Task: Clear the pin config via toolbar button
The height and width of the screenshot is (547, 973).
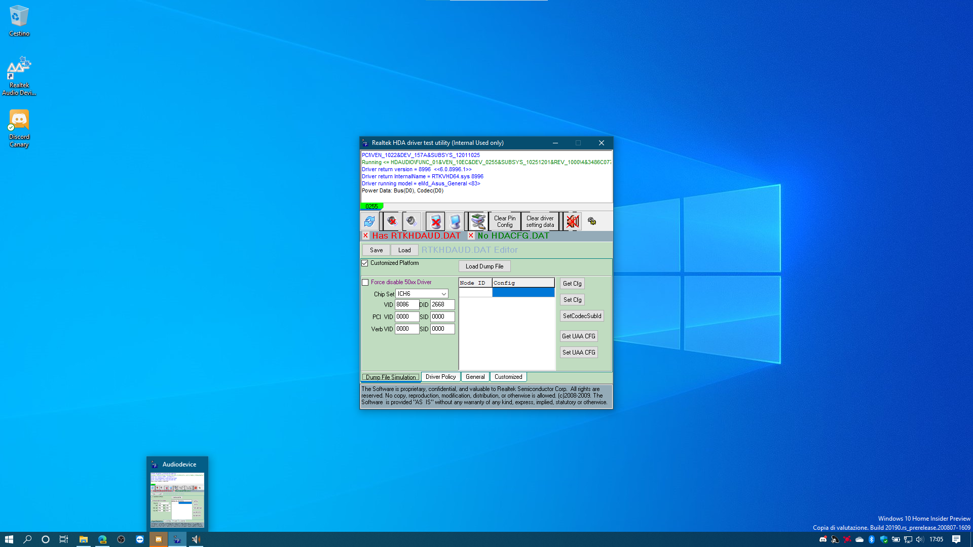Action: coord(505,221)
